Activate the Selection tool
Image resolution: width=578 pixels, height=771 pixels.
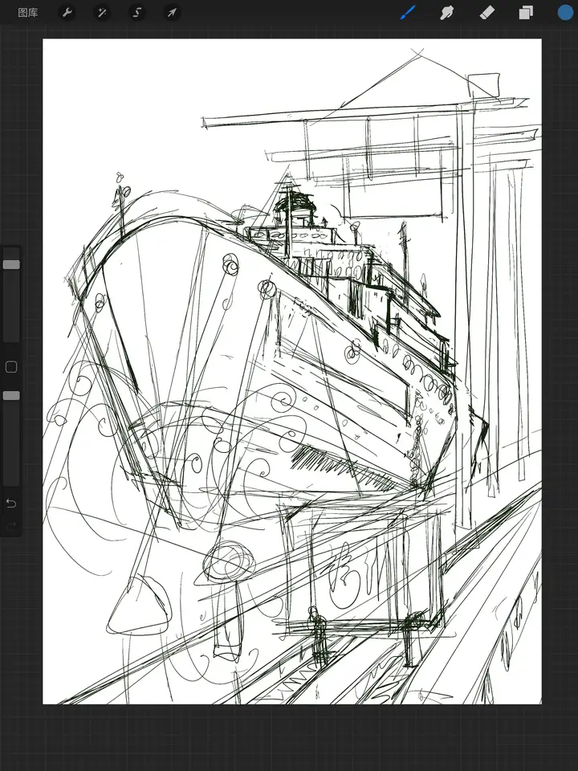point(137,13)
